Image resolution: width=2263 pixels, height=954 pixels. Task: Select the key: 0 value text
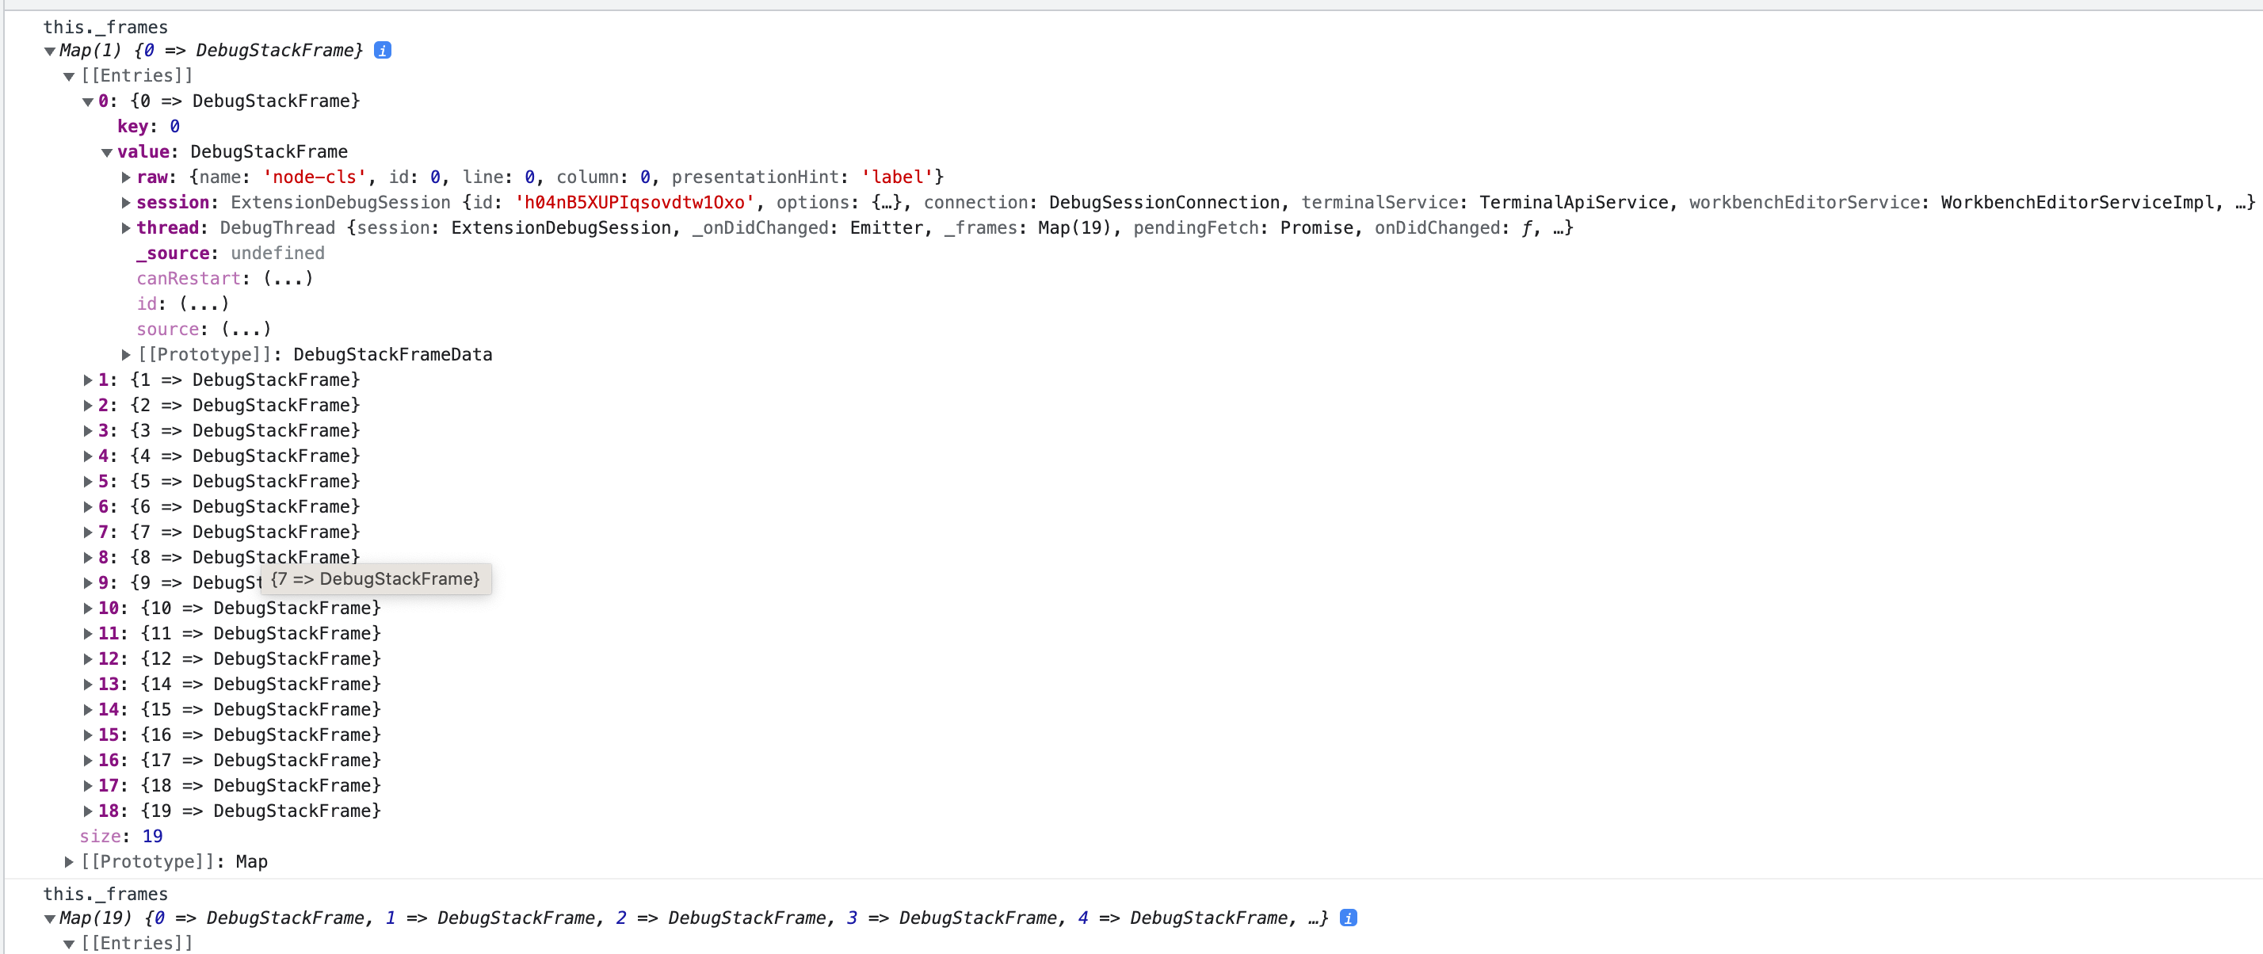click(174, 126)
